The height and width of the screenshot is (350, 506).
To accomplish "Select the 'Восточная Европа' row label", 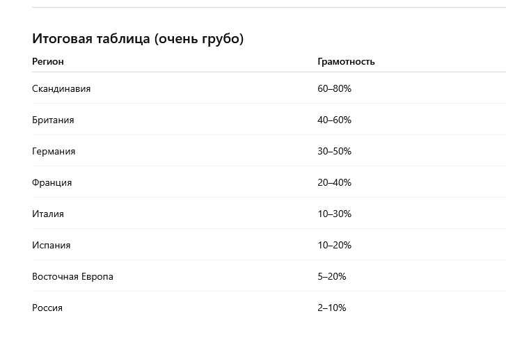I will click(72, 277).
